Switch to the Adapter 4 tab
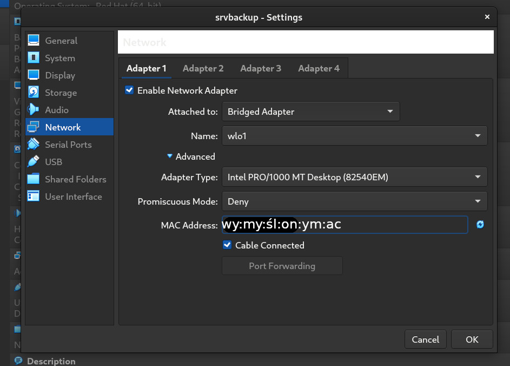The image size is (510, 366). point(319,68)
